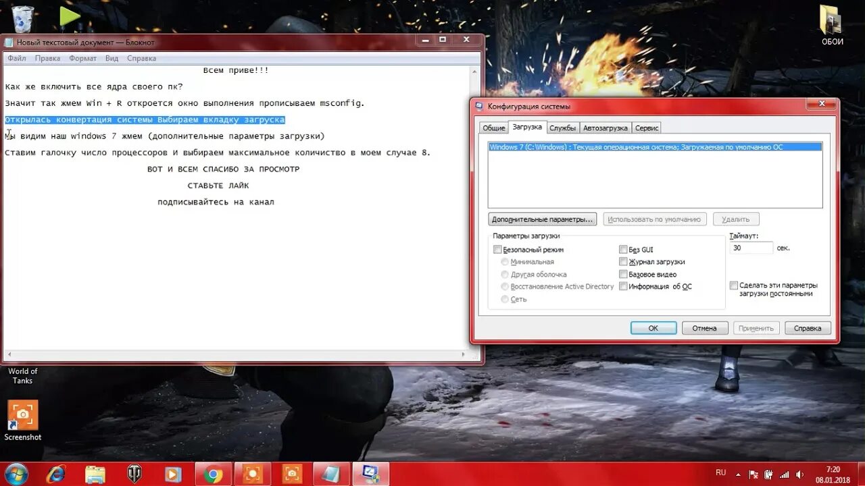This screenshot has height=486, width=865.
Task: Switch to the Автозагрузка tab
Action: pyautogui.click(x=605, y=128)
